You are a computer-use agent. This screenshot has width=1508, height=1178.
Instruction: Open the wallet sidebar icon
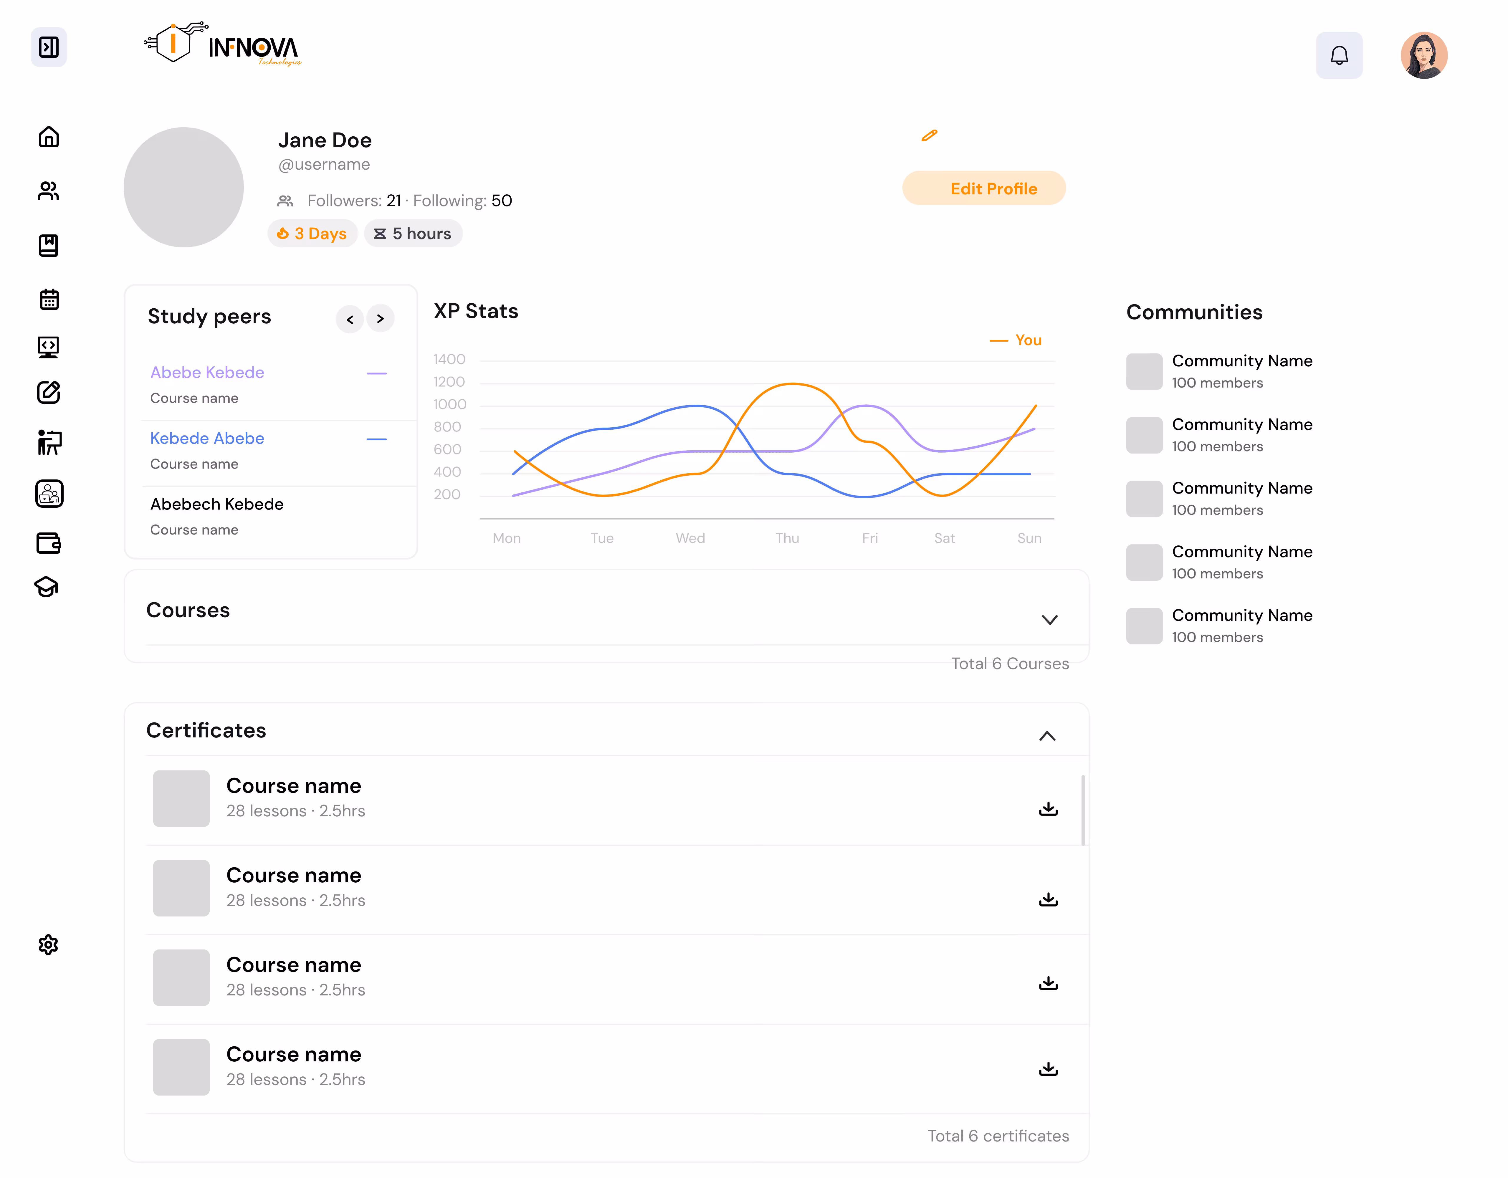(48, 543)
